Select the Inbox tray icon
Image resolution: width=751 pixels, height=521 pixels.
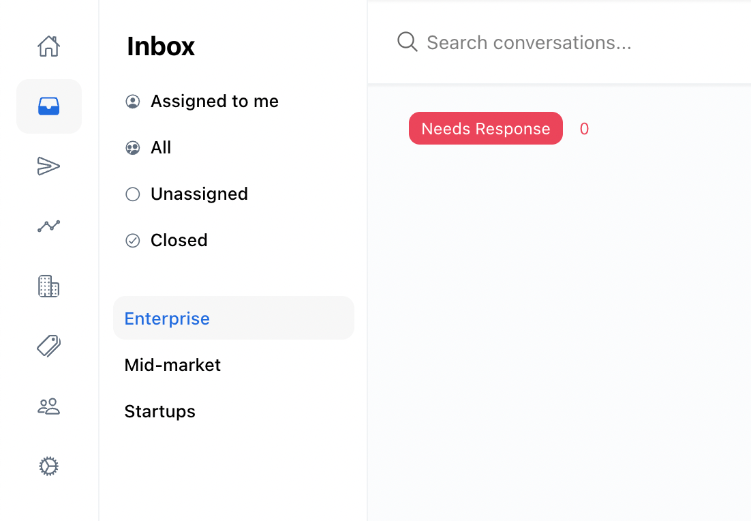(49, 106)
